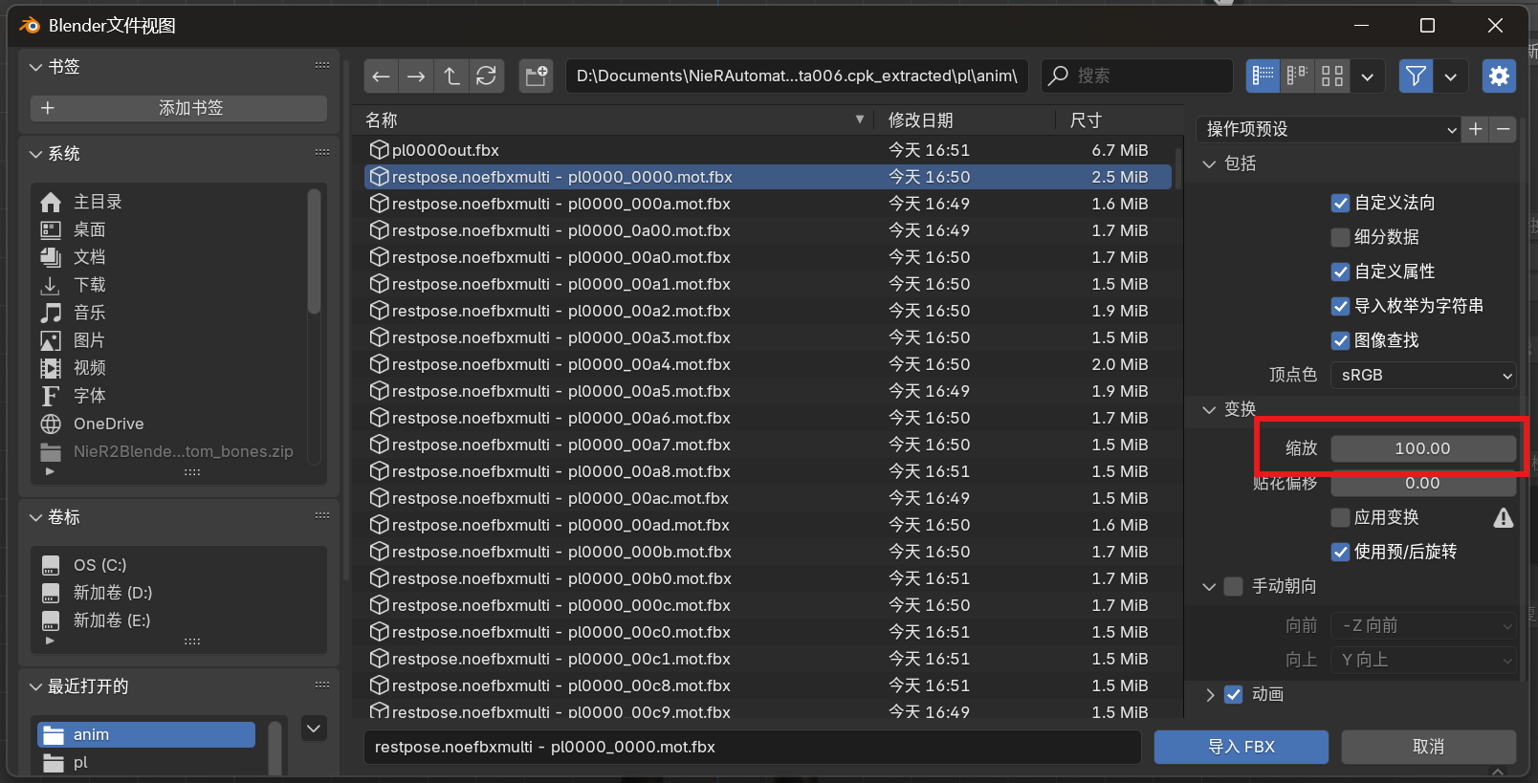Select the 新加卷 (D:) volume

coord(112,593)
